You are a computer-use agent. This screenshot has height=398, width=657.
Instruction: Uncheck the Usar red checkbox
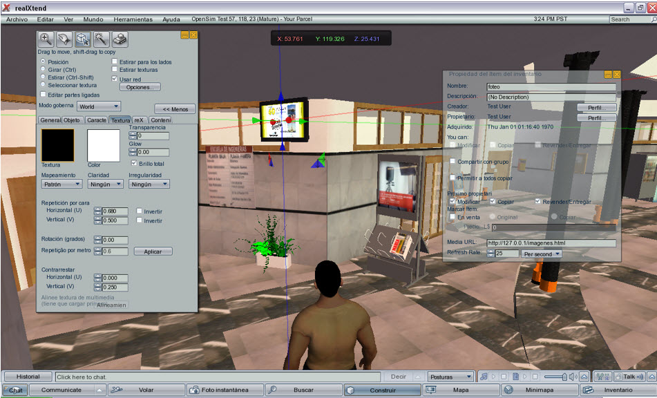click(115, 79)
